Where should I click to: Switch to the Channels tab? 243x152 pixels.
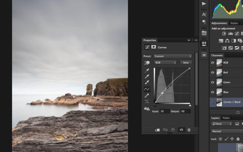point(217,56)
